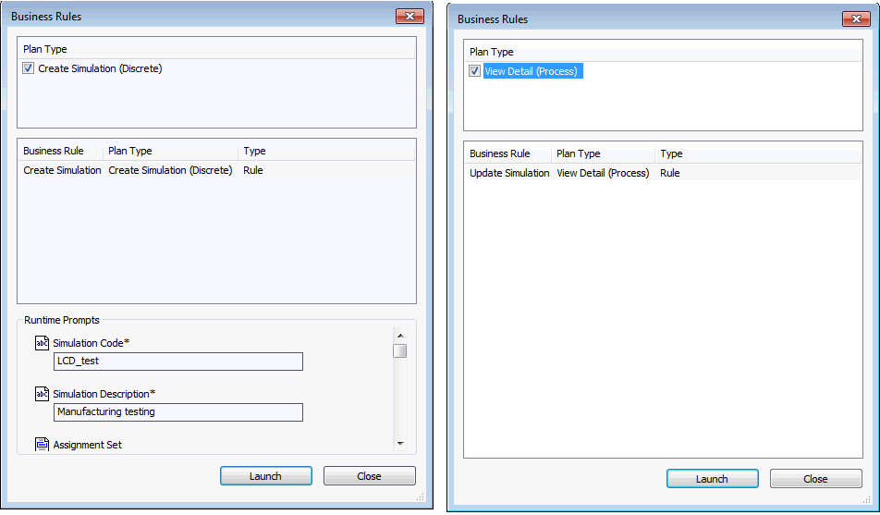Close the left Business Rules window
The image size is (880, 515).
pos(409,17)
